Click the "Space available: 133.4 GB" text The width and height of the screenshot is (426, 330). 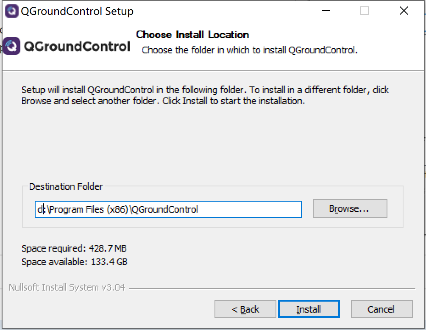(74, 262)
